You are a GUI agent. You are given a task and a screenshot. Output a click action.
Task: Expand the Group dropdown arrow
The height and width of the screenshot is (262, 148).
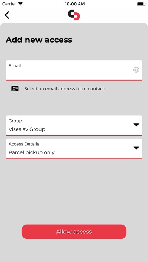coord(136,125)
